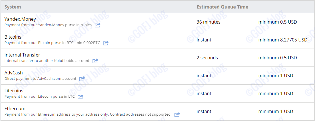Viewport: 315px width, 121px height.
Task: Click the Internal Transfer share icon
Action: [x=95, y=61]
